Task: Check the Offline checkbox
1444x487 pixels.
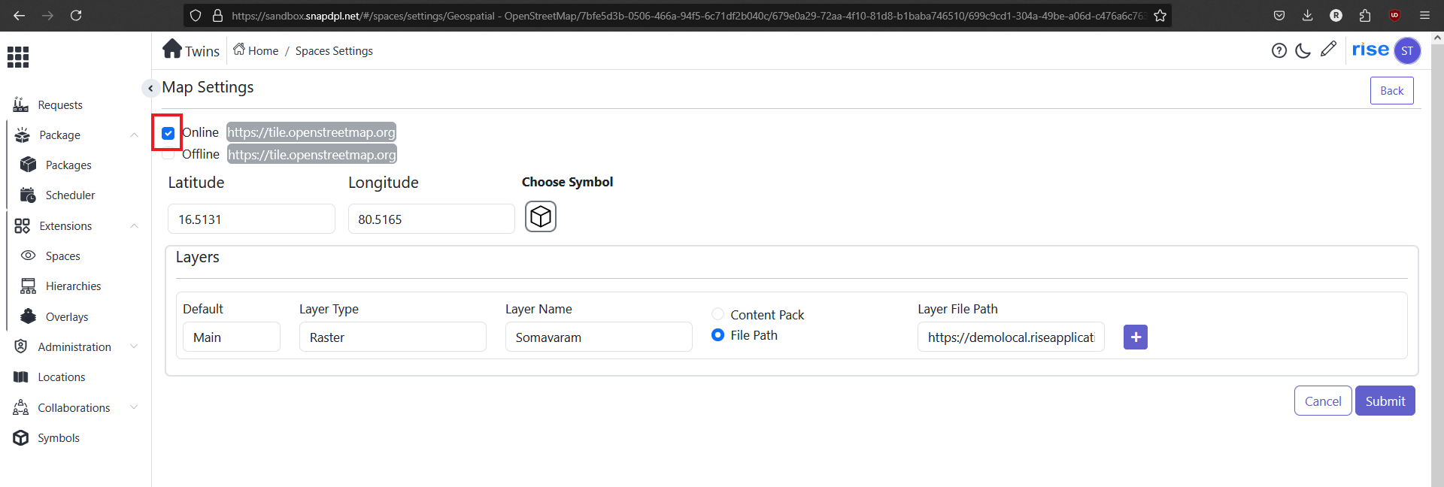Action: [168, 154]
